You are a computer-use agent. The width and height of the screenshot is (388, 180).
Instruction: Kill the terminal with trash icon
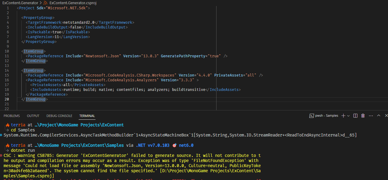363,116
